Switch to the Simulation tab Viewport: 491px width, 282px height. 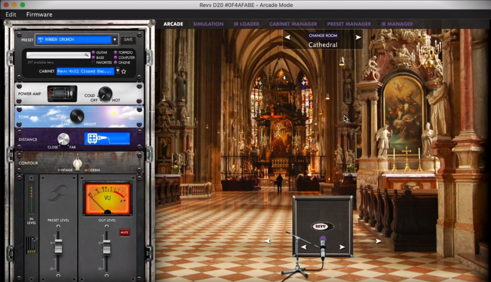208,24
